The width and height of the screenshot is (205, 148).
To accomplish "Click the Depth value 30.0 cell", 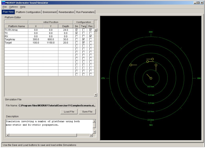I will (66, 39).
